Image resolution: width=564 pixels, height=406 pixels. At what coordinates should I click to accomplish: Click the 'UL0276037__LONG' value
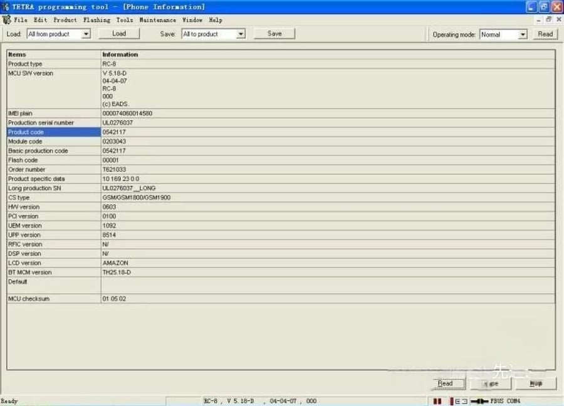(x=129, y=189)
